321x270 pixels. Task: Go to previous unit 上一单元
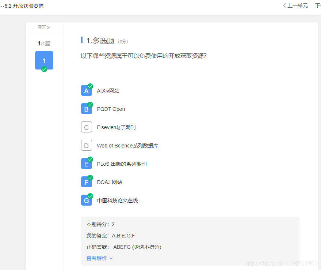[x=295, y=5]
